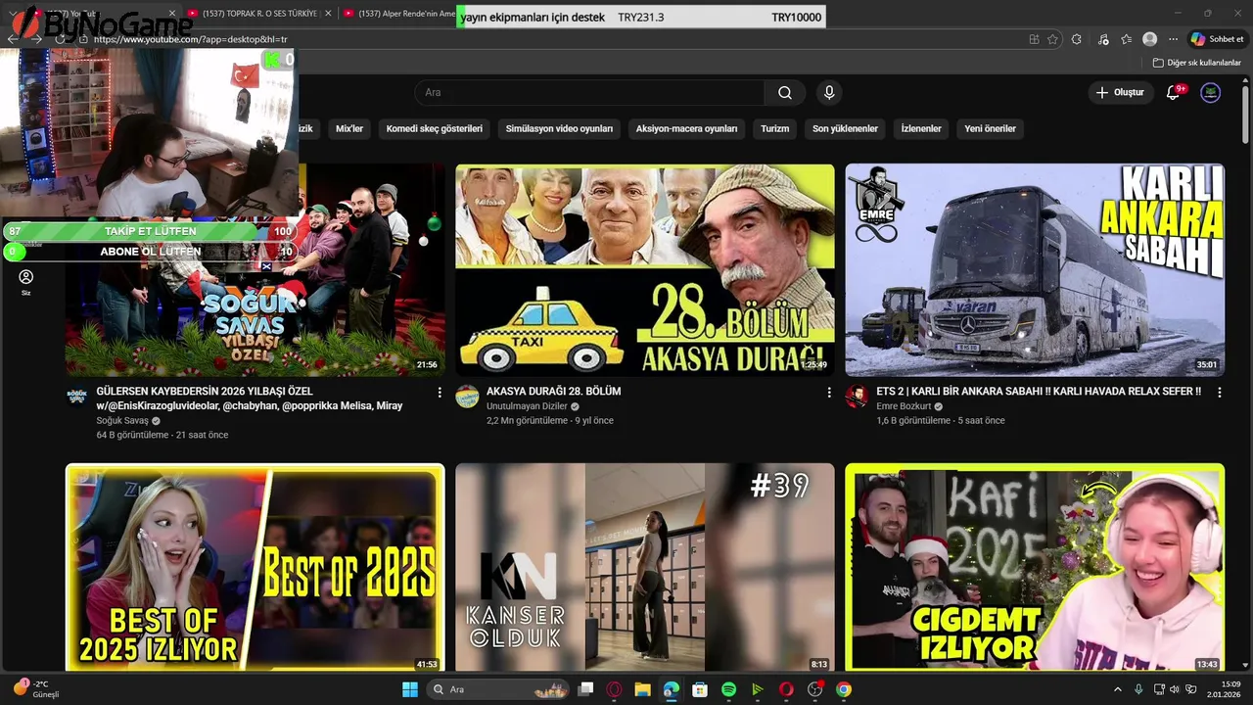1253x705 pixels.
Task: Select the Yeni öneriler chip
Action: (x=990, y=128)
